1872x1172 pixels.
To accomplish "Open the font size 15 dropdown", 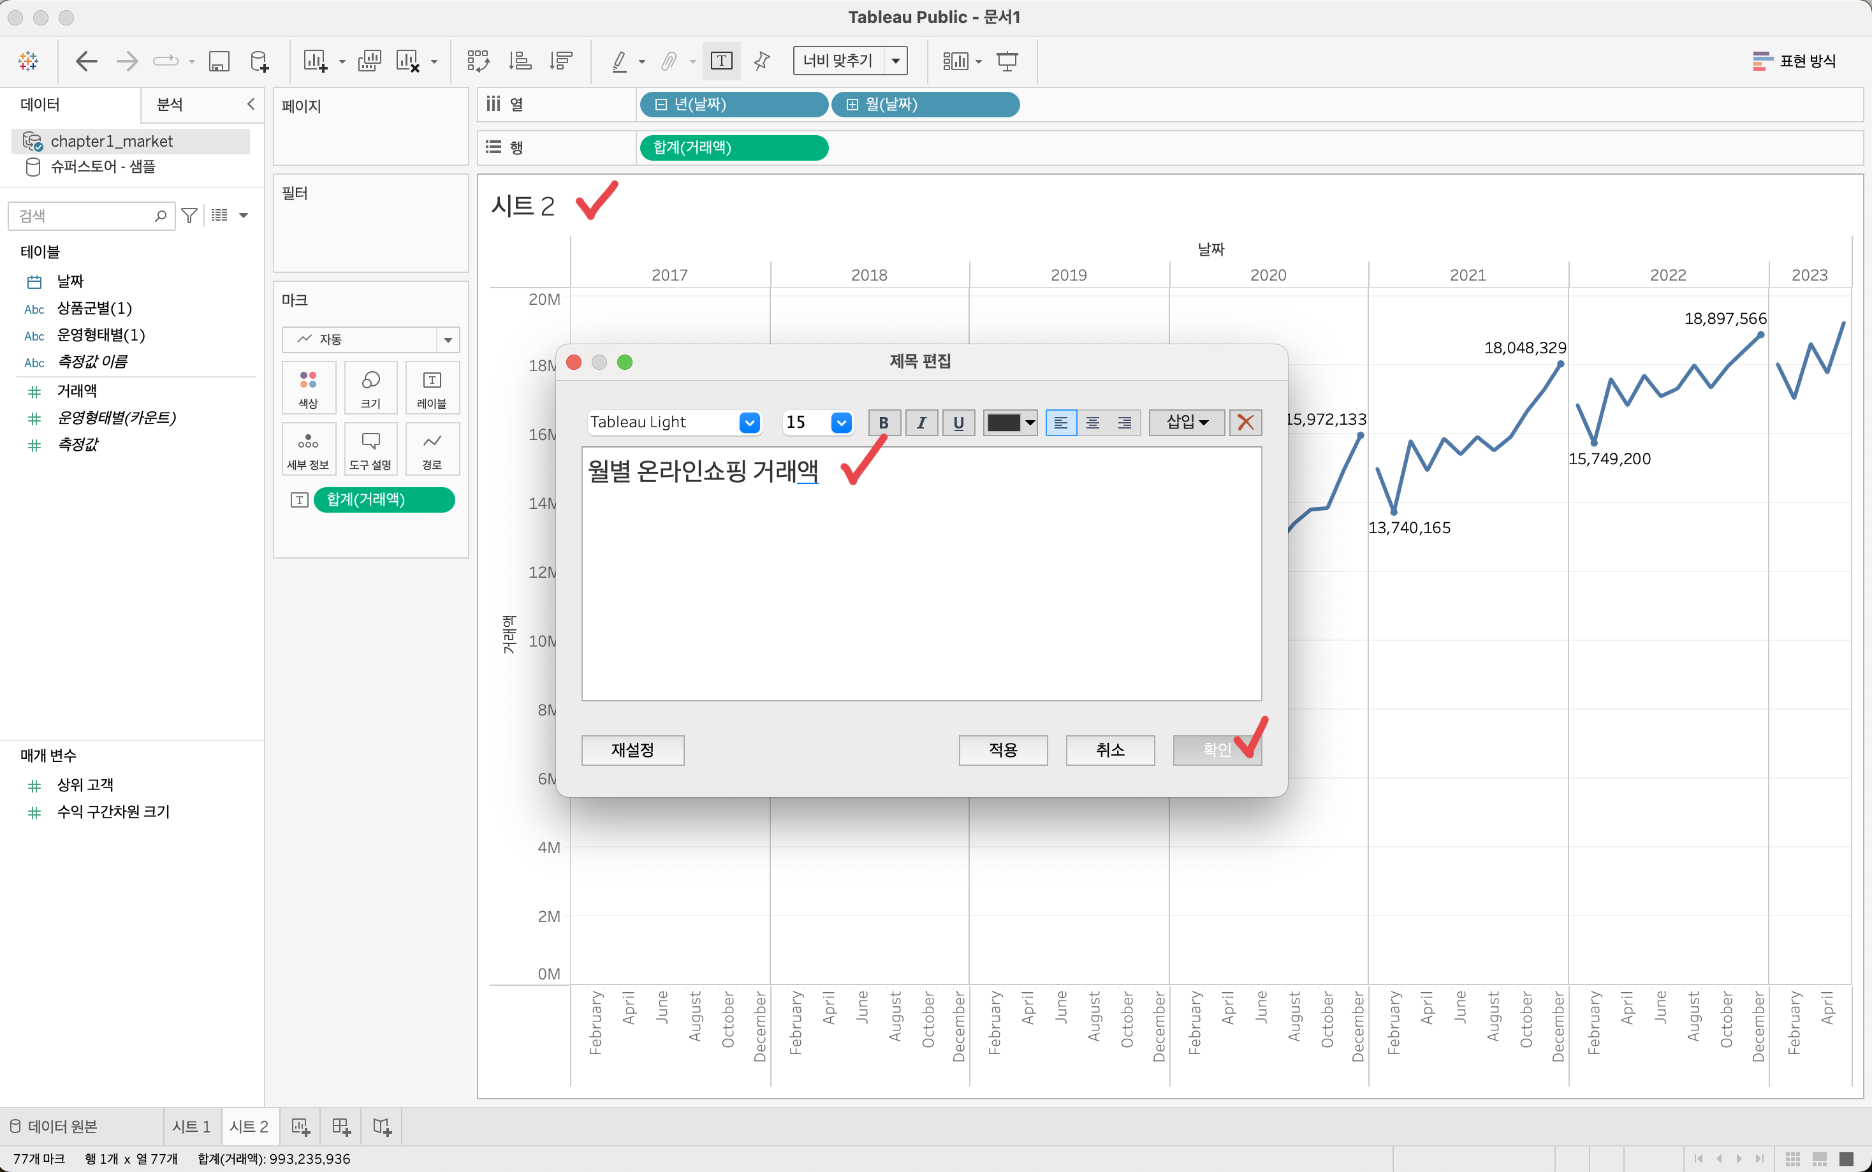I will coord(841,423).
